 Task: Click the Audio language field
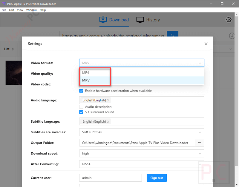(142, 100)
